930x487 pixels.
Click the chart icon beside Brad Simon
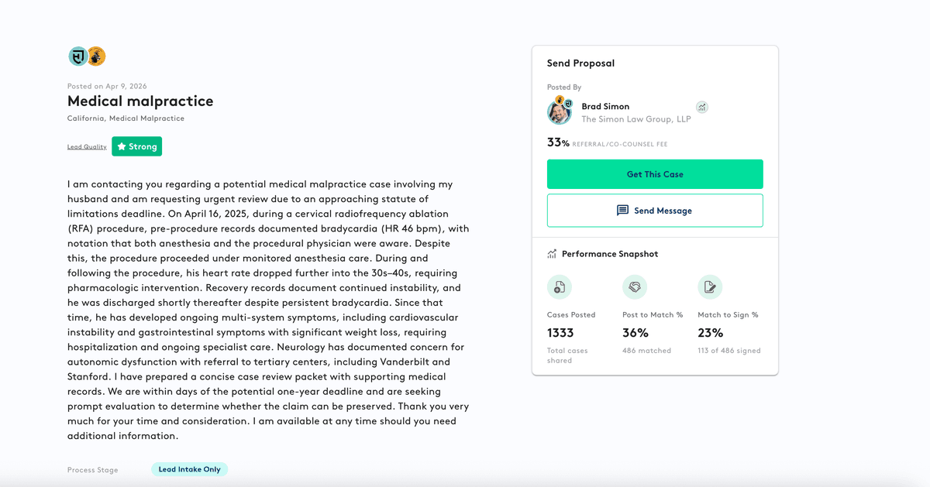coord(702,107)
